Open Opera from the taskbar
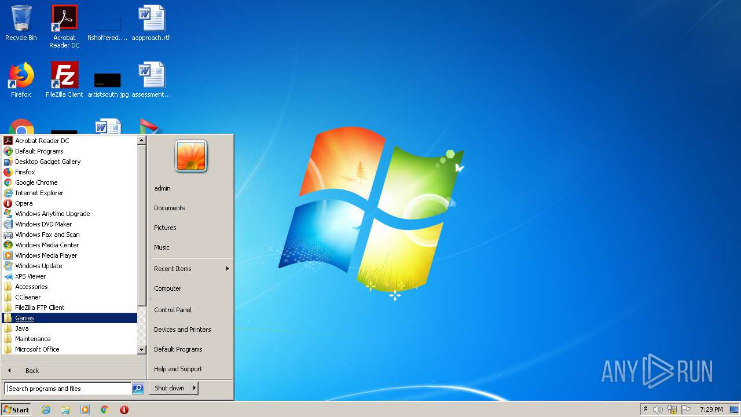This screenshot has height=417, width=741. click(124, 409)
